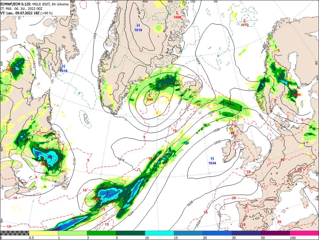The height and width of the screenshot is (240, 319).
Task: Click the 'VT: Lau.. 09.07.2022 18Z' valid time
Action: [20, 13]
